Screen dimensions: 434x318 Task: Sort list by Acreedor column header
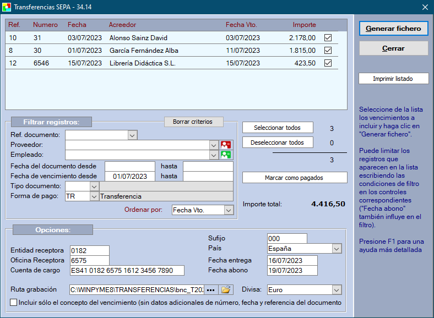[122, 25]
